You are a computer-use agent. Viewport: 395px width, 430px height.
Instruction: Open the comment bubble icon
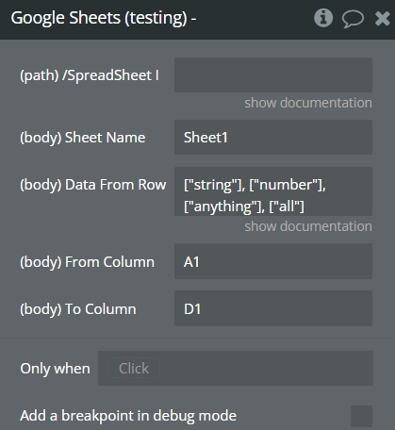(x=353, y=18)
